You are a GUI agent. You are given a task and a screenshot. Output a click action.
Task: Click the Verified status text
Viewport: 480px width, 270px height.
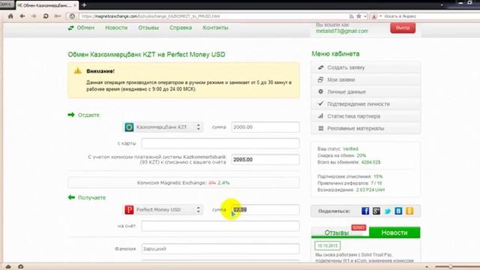[x=350, y=149]
